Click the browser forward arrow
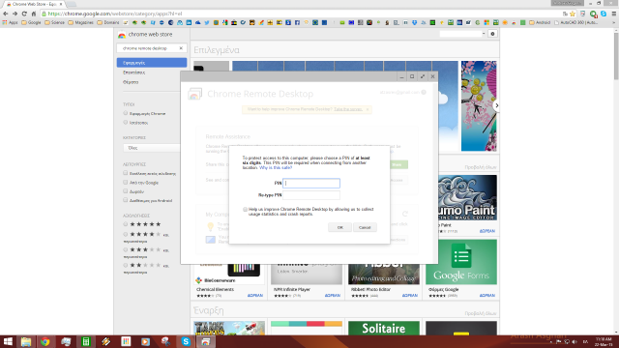Viewport: 619px width, 348px height. [x=15, y=14]
